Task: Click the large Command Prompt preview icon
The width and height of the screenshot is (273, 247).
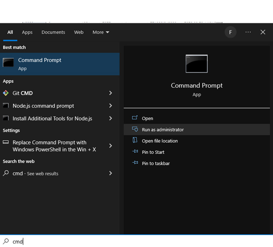Action: [197, 63]
